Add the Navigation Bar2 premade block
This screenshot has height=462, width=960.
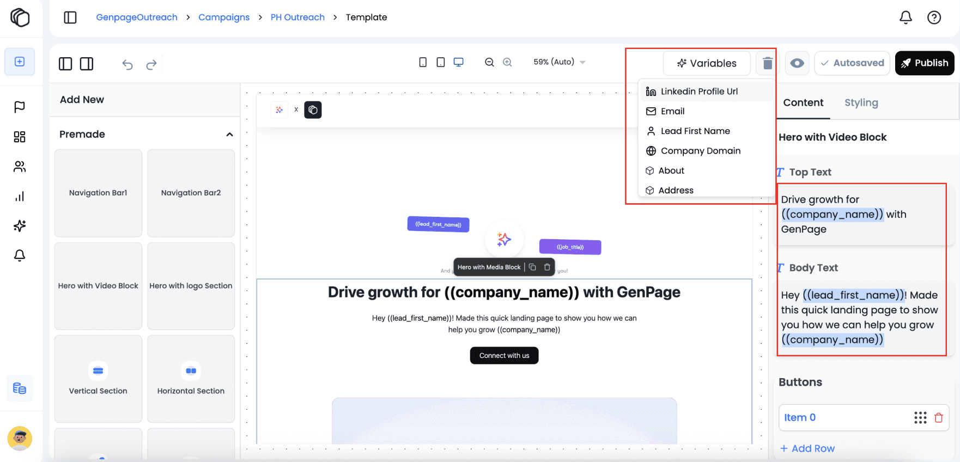click(x=191, y=193)
